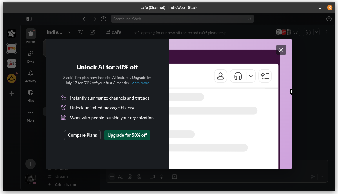
Task: Open the History clock icon
Action: tap(103, 19)
